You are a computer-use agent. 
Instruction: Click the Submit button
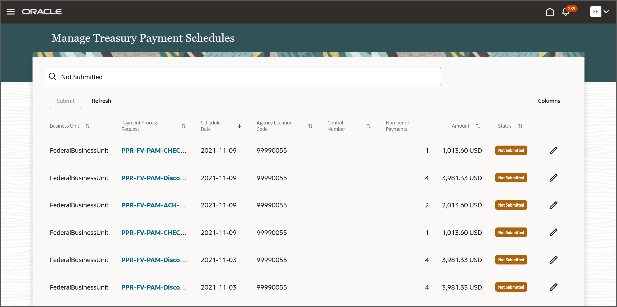coord(65,101)
